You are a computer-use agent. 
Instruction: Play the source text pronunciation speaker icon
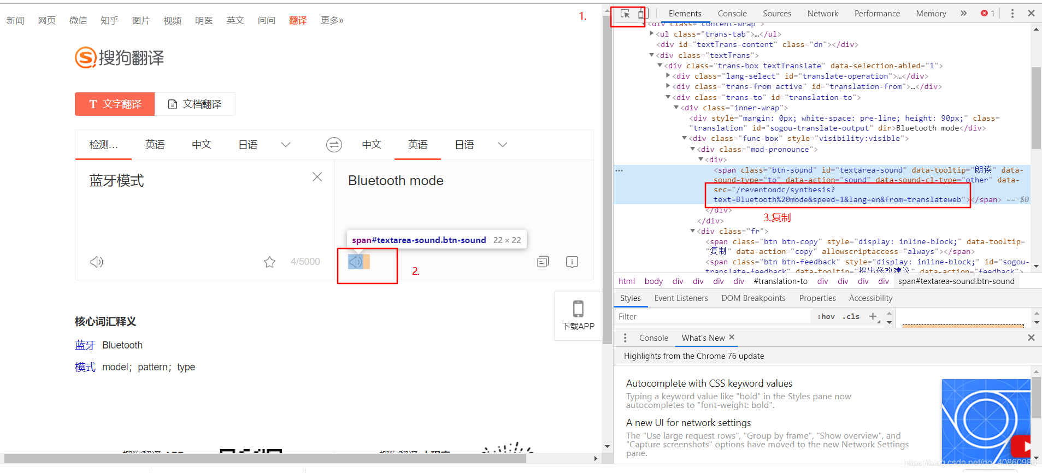(x=97, y=262)
